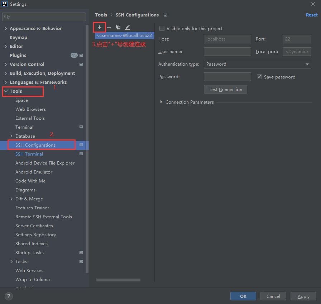321x304 pixels.
Task: Click the project icon next to Startup Tasks
Action: 81,253
